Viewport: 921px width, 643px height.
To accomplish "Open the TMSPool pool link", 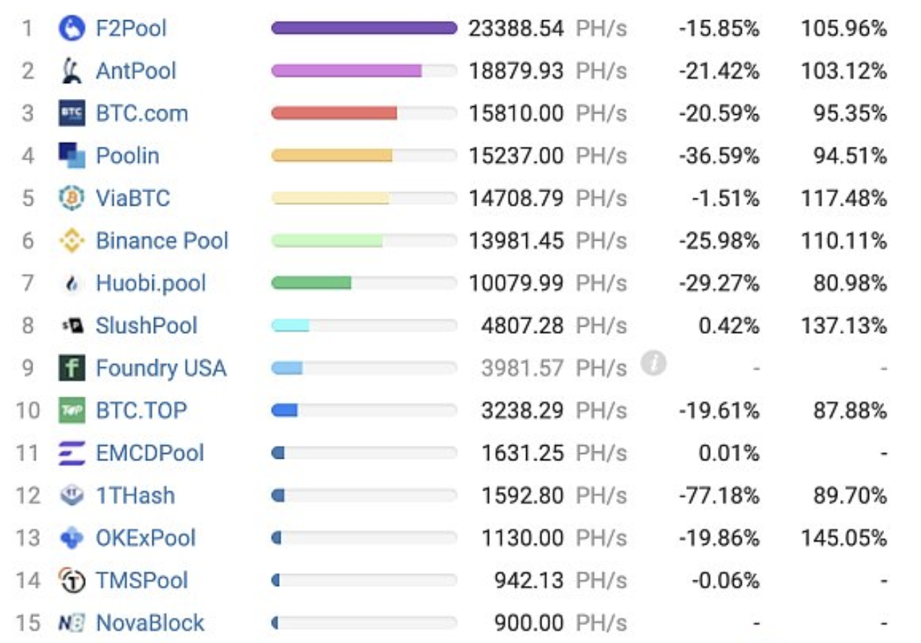I will (142, 580).
